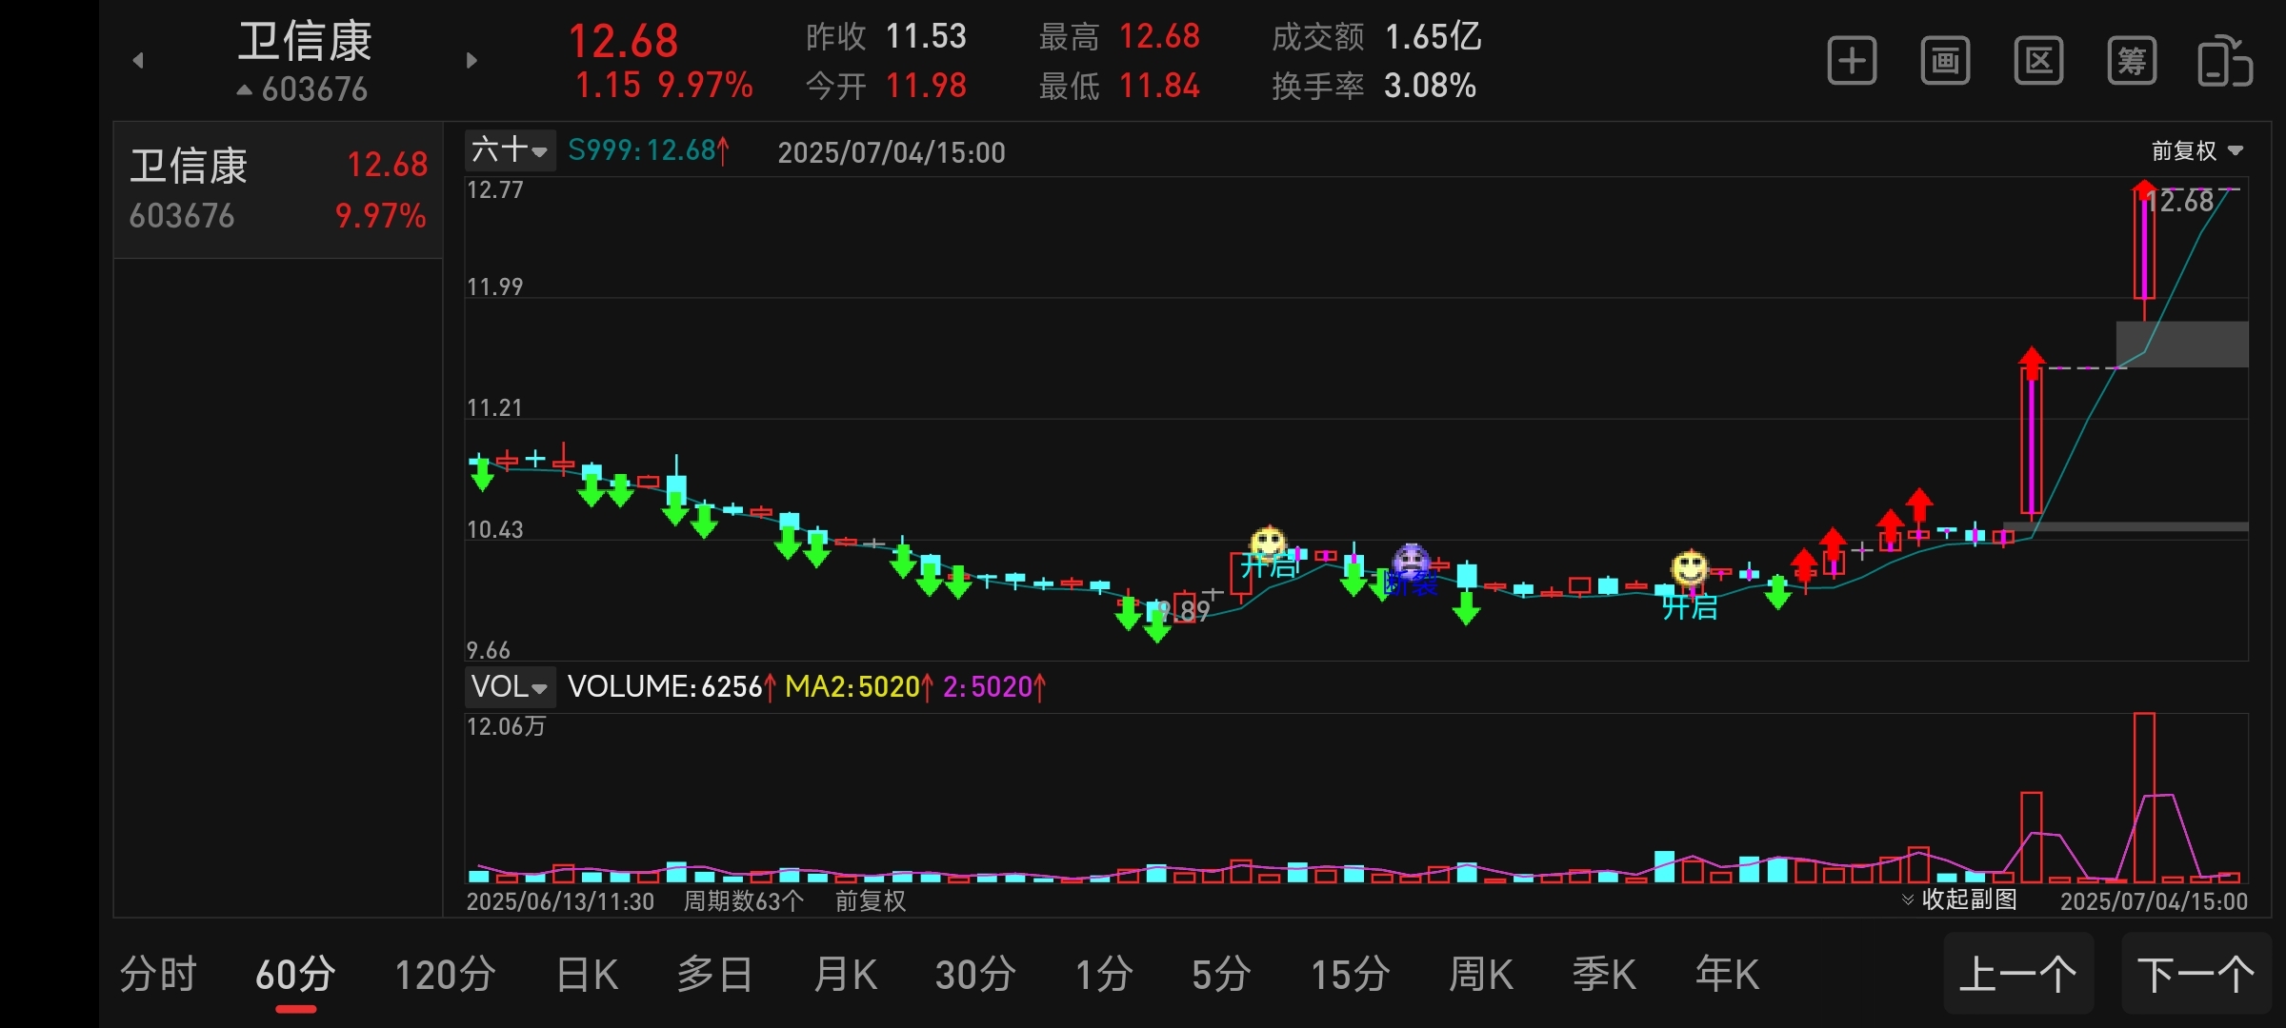Open the 画 drawing tools icon
2286x1028 pixels.
(x=1945, y=61)
